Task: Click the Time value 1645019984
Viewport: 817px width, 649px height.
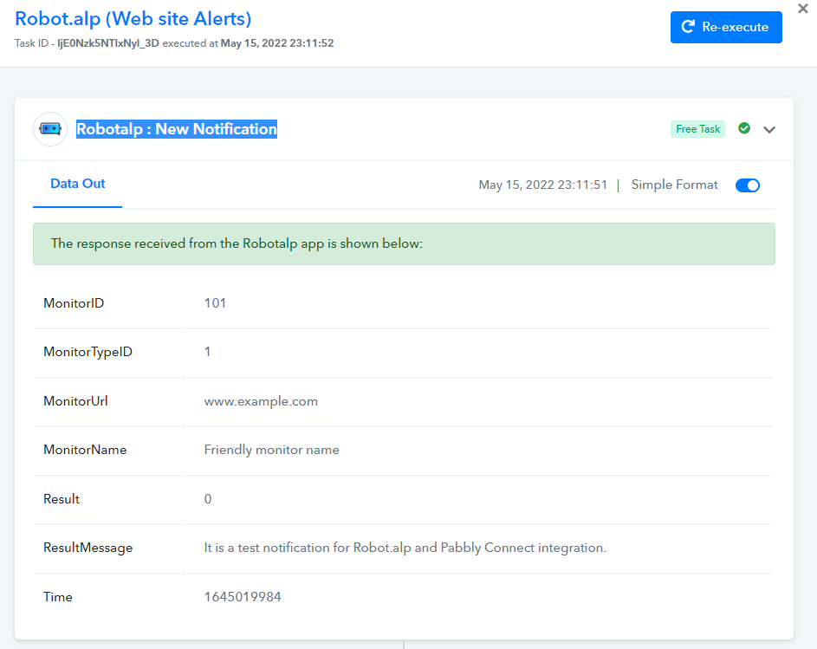Action: [x=243, y=597]
